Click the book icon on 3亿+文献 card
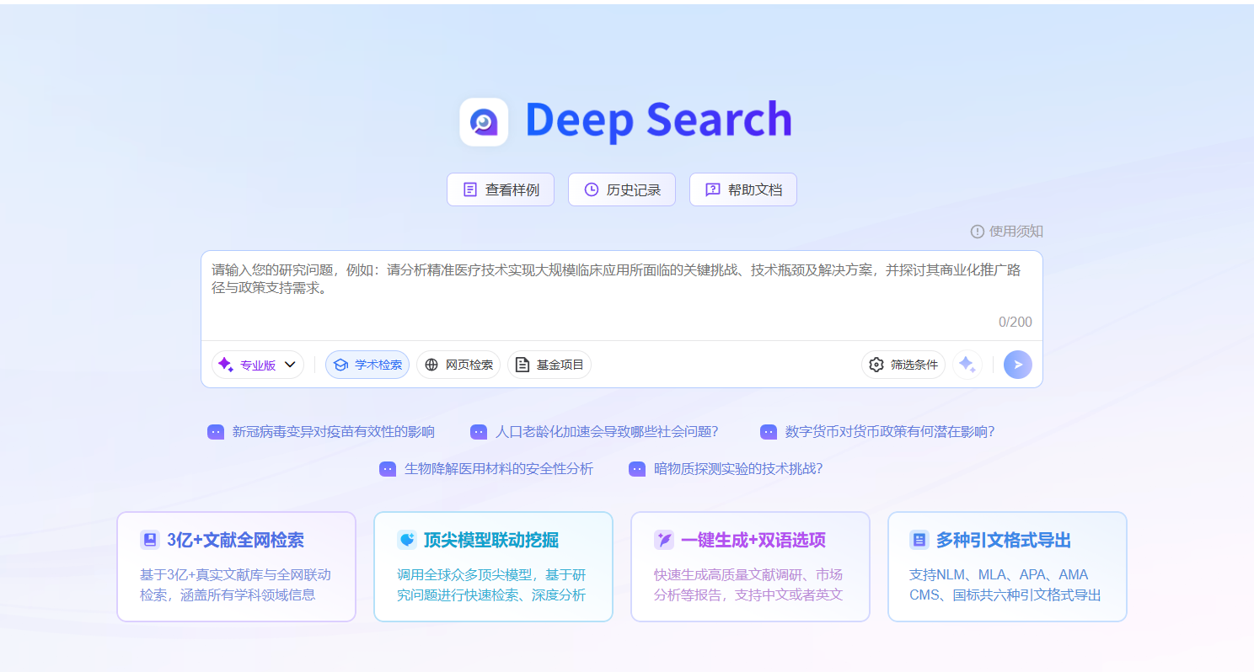 point(150,540)
